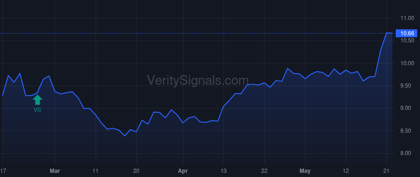This screenshot has height=177, width=420.
Task: Click the VS label under the arrow
Action: (37, 109)
